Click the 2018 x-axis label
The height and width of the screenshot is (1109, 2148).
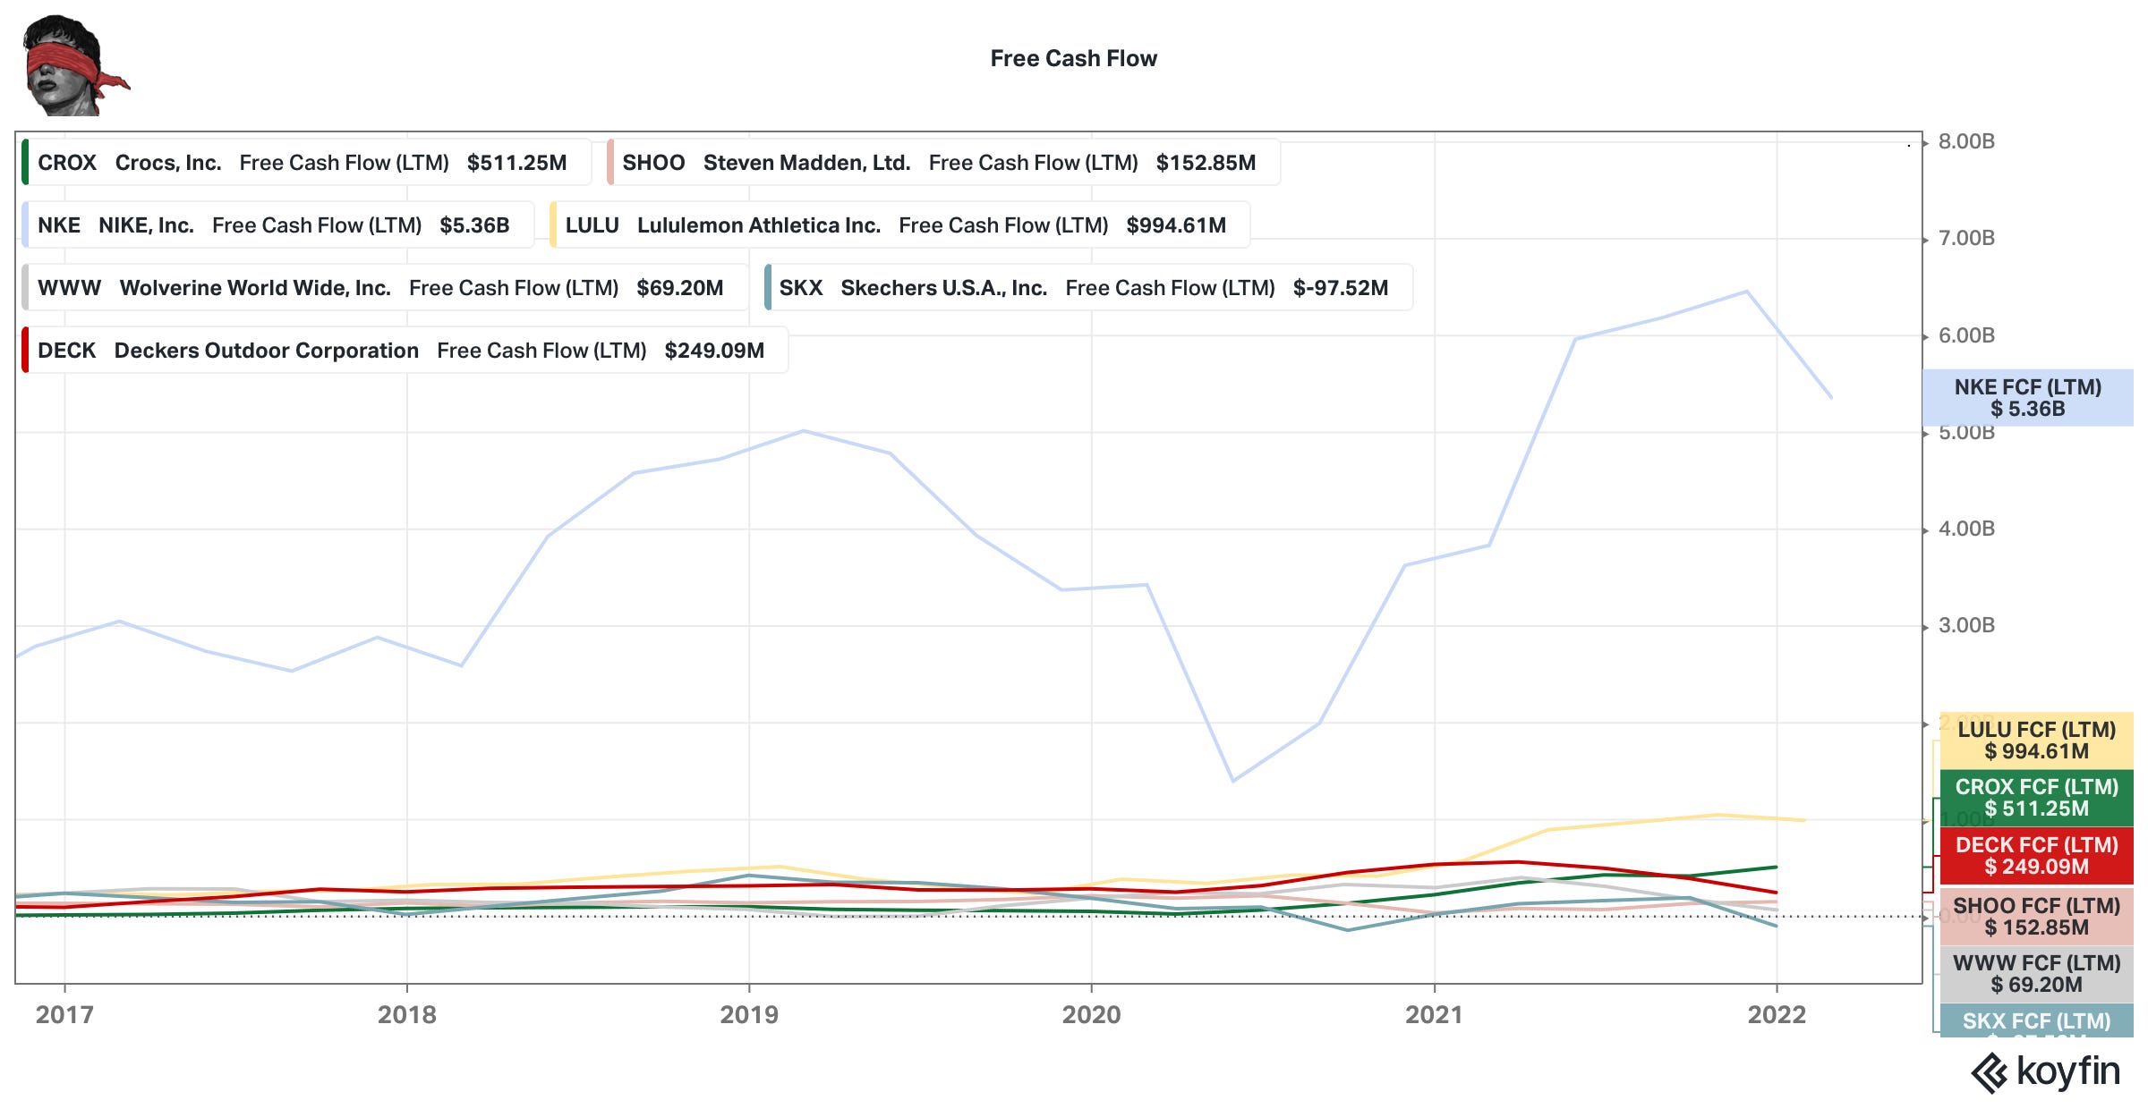tap(407, 1015)
